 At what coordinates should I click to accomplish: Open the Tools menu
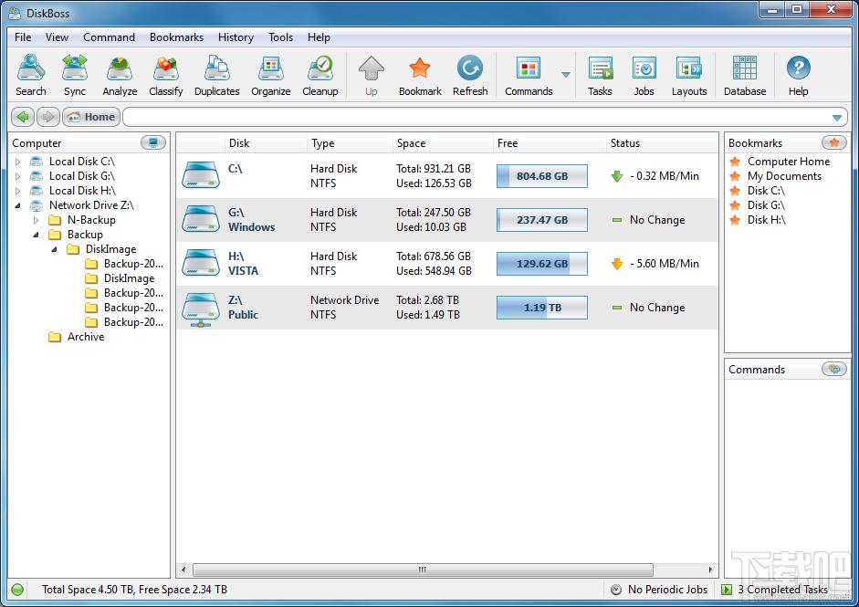tap(280, 37)
